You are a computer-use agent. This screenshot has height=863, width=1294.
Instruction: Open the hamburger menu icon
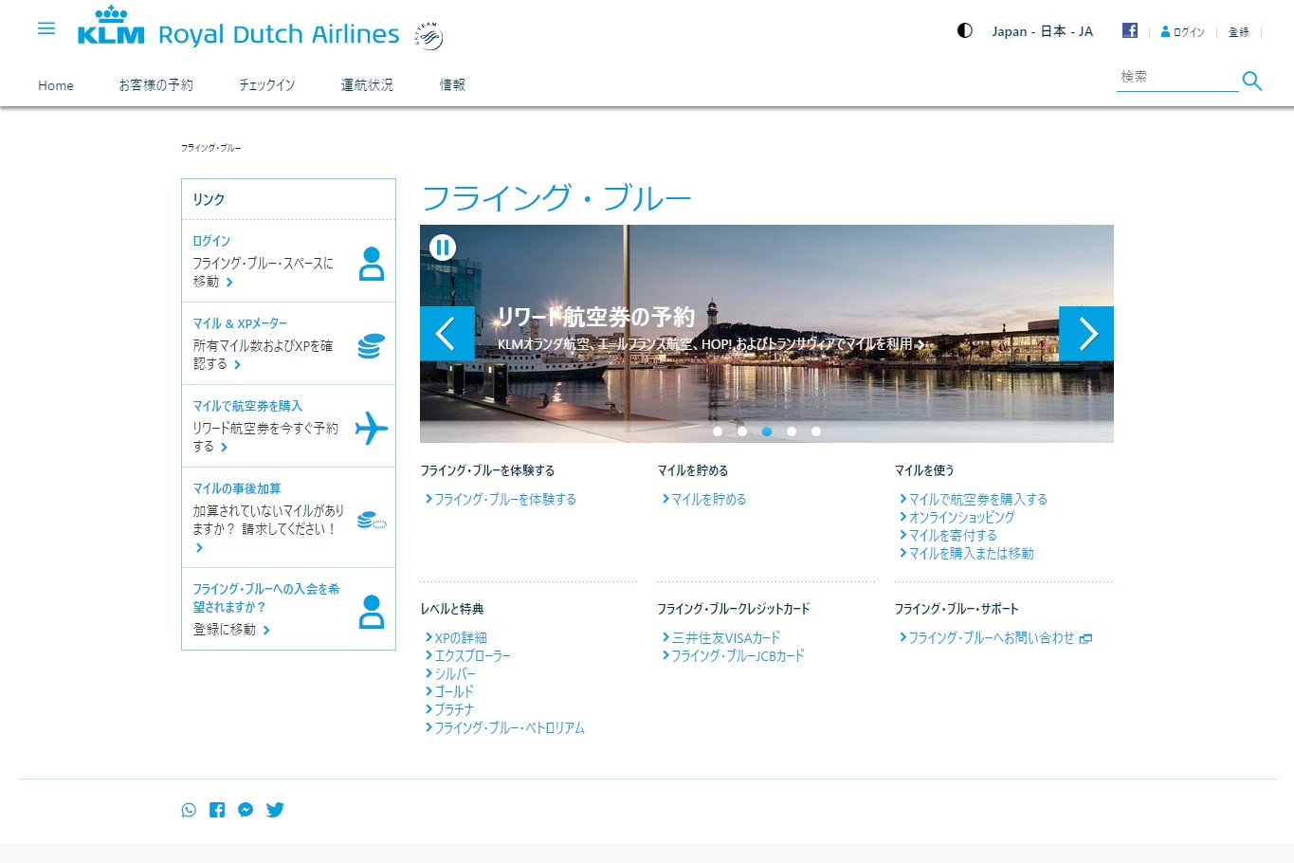(x=46, y=28)
